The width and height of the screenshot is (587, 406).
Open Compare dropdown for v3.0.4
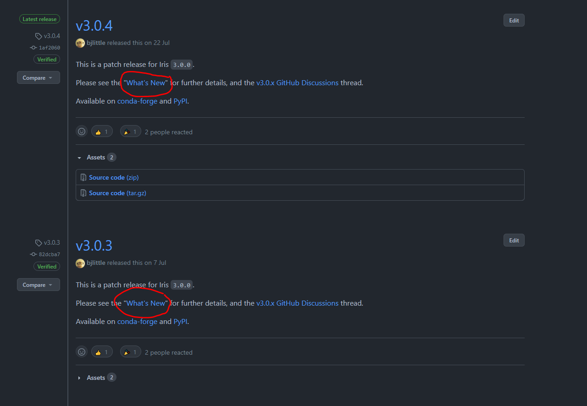(39, 78)
